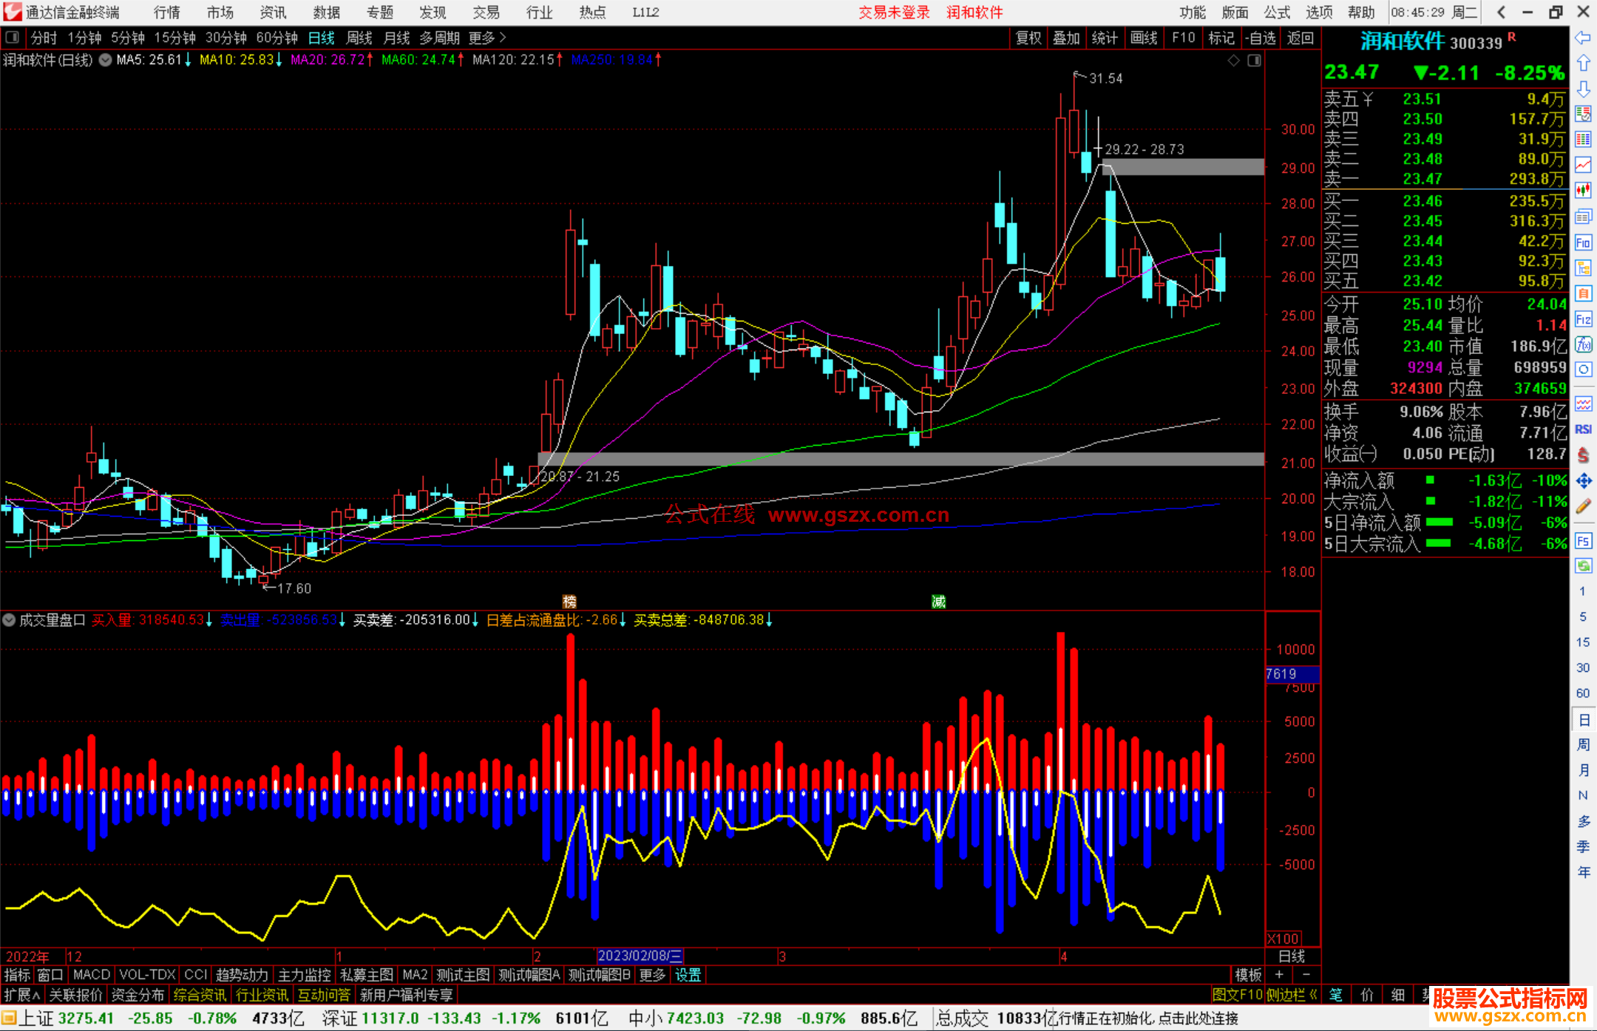Click 设置 settings in indicator bar

coord(688,975)
